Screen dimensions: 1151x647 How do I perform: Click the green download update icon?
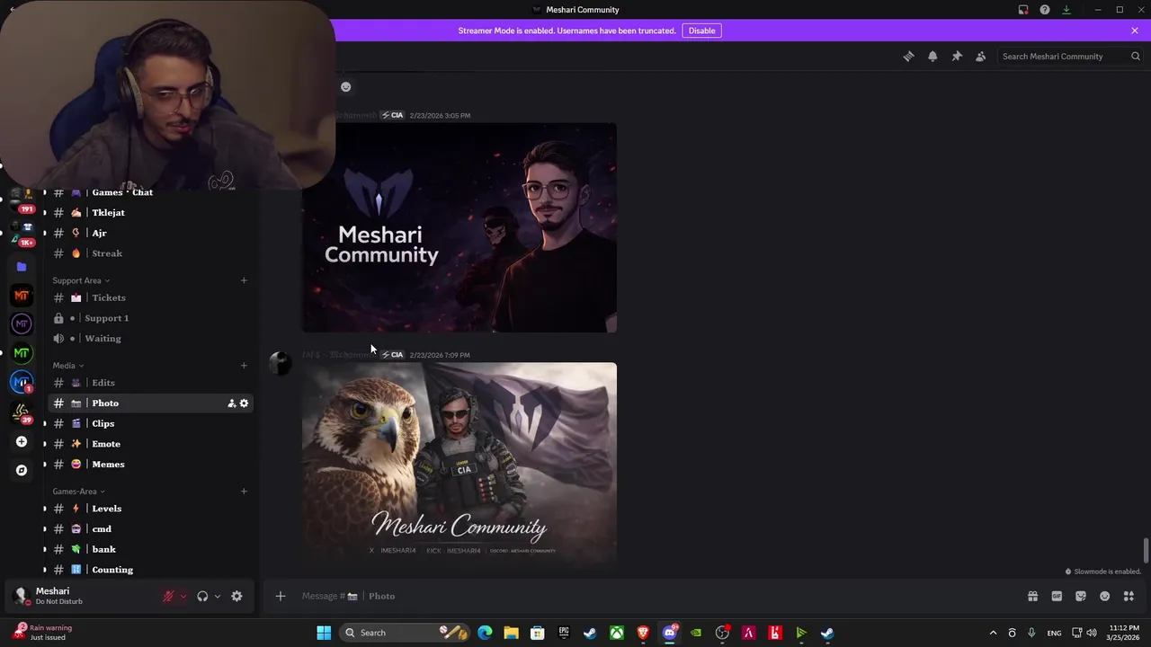click(x=1066, y=10)
